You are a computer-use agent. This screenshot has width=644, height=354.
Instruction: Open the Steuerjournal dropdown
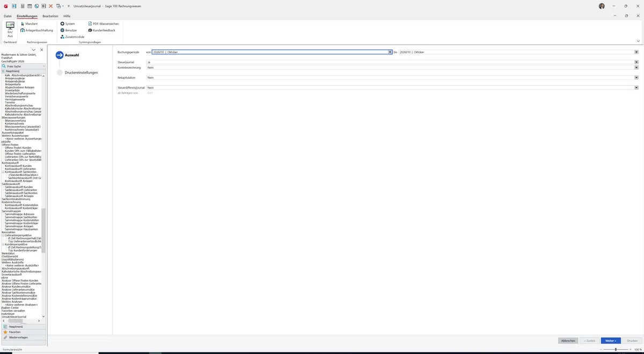pyautogui.click(x=636, y=62)
